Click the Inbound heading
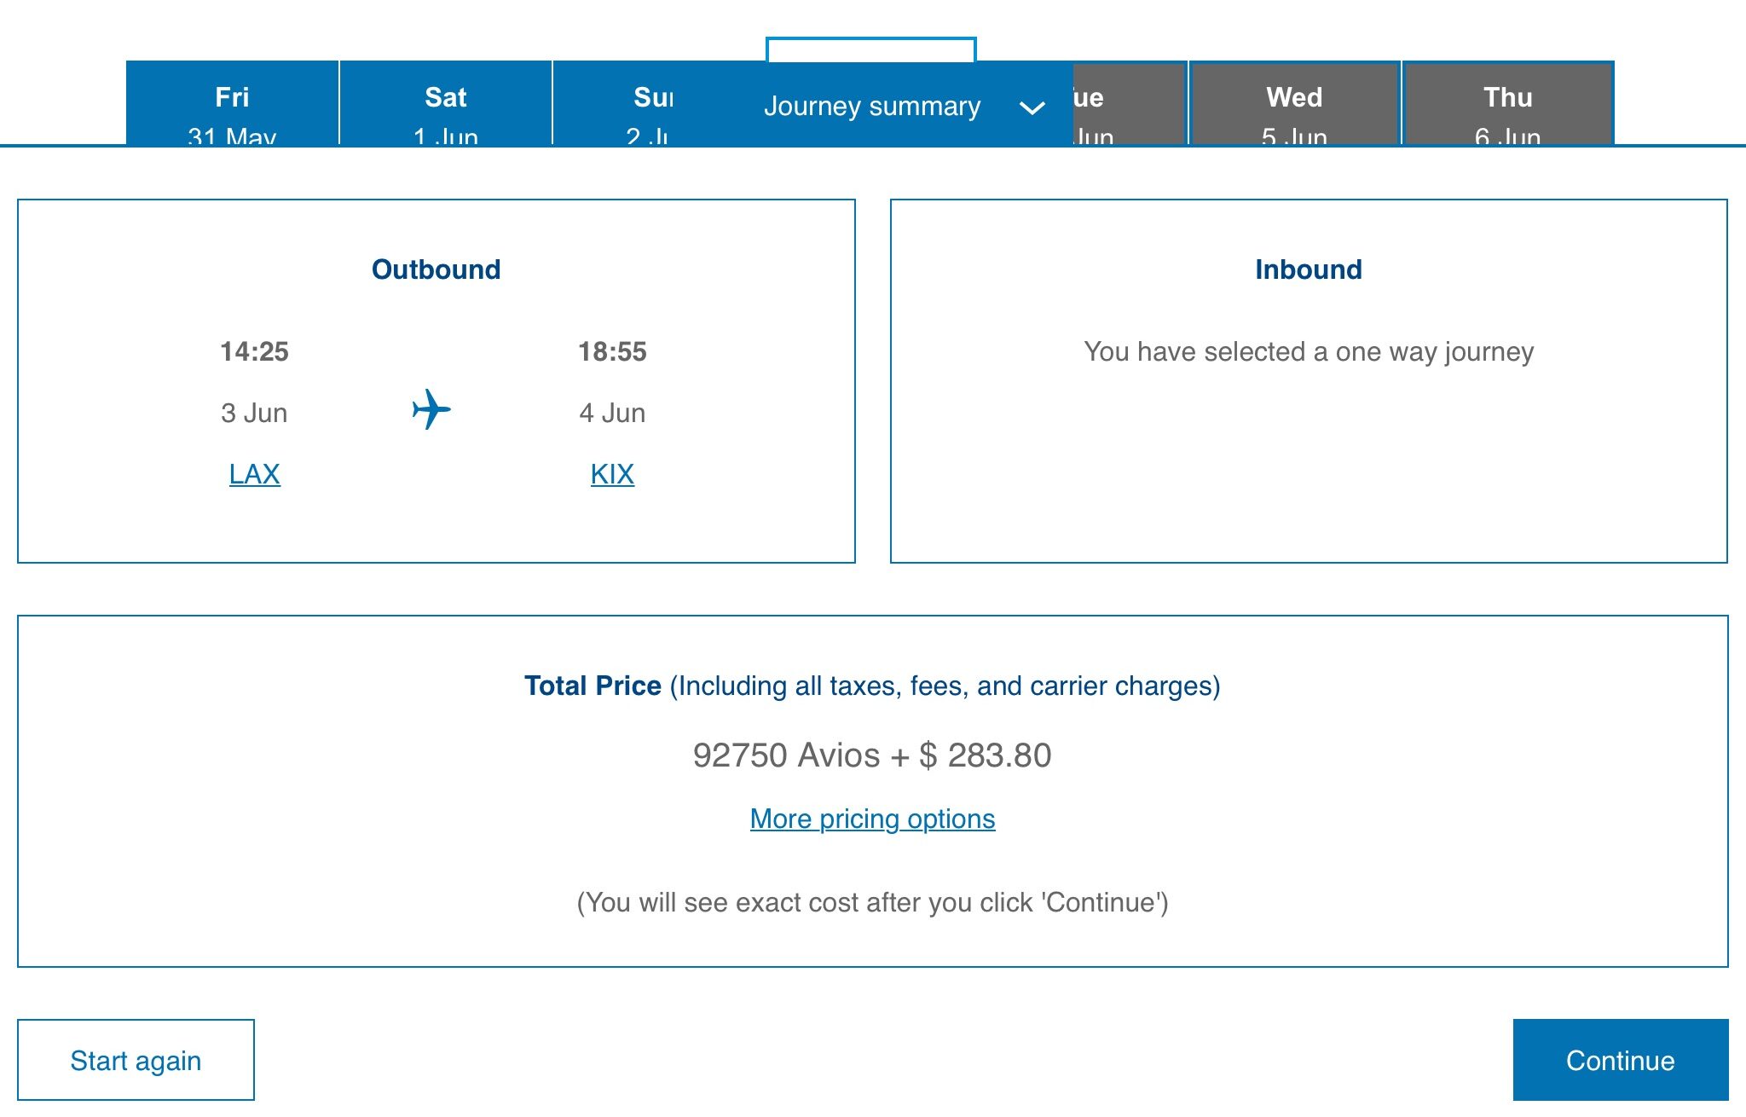The image size is (1746, 1117). coord(1309,269)
